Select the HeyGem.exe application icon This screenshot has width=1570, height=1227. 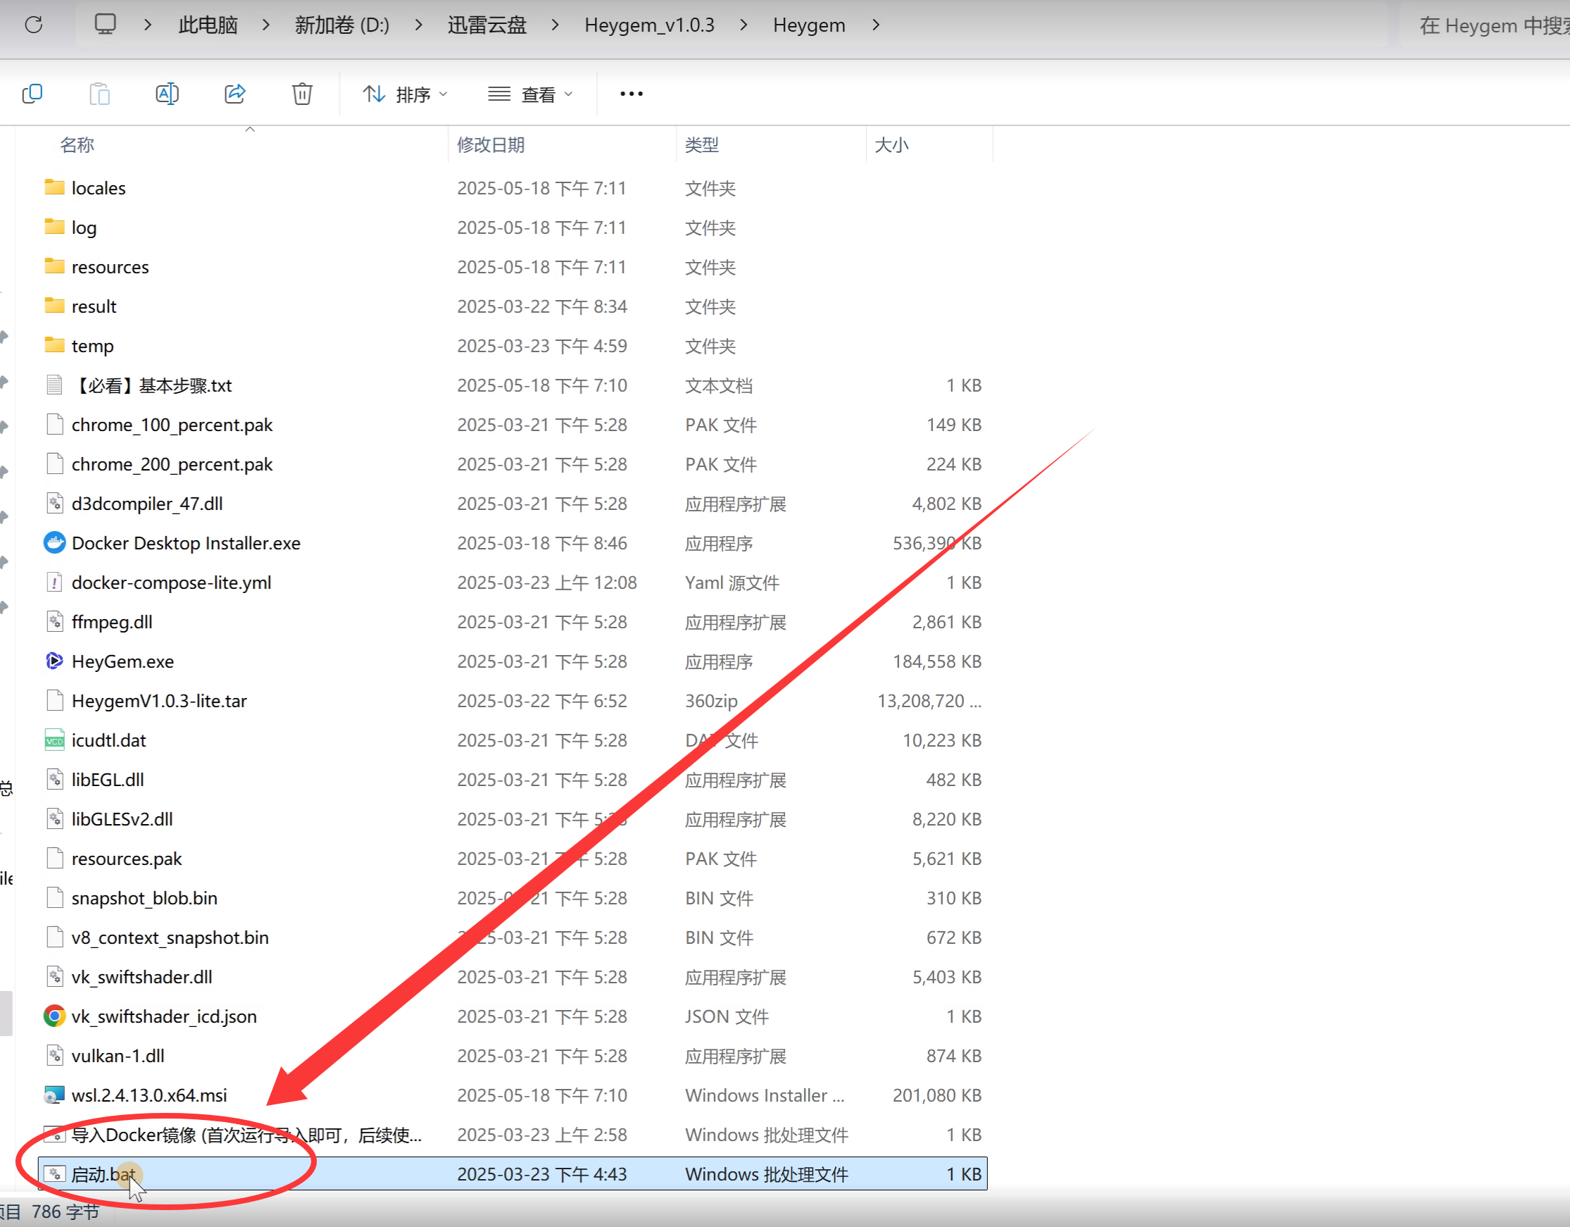[x=55, y=661]
